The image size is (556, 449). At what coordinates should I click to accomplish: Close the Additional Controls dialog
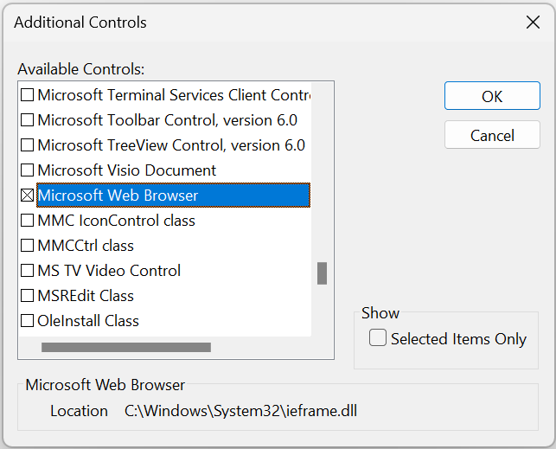[x=533, y=22]
